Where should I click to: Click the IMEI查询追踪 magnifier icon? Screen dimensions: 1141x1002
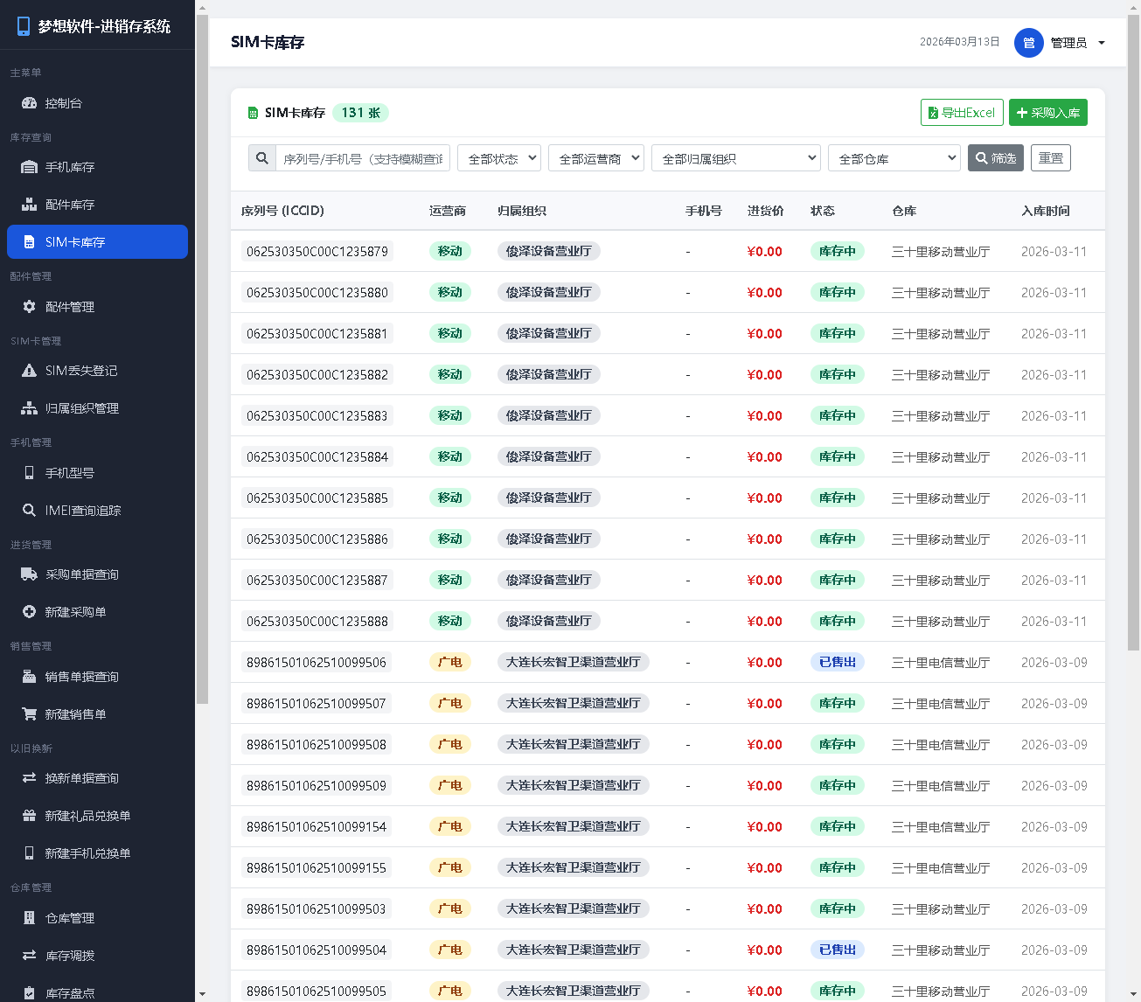29,511
